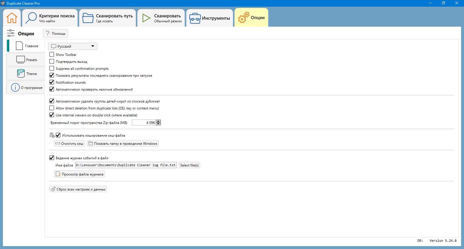
Task: Click the DB: status bar label
Action: 420,241
